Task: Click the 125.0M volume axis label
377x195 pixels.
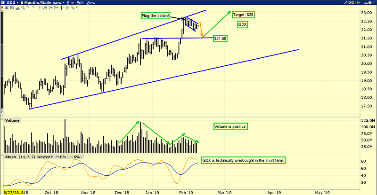Action: pyautogui.click(x=368, y=120)
